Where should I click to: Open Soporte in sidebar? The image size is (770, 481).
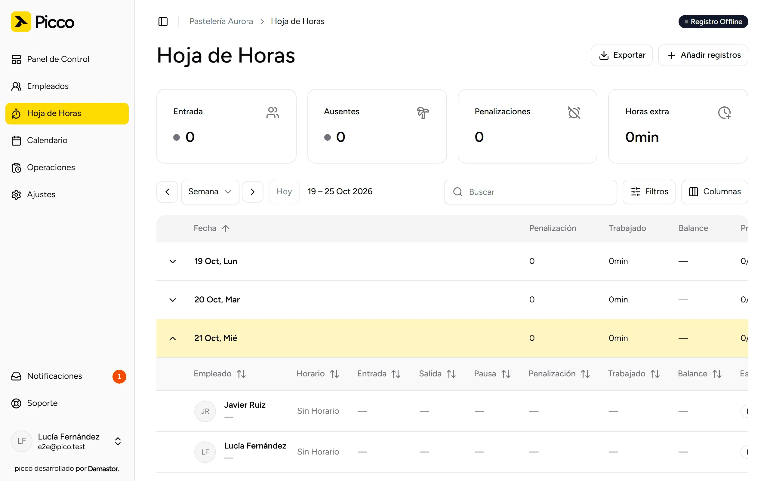tap(67, 403)
